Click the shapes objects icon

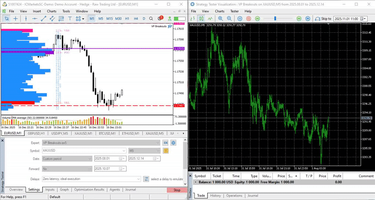click(78, 18)
